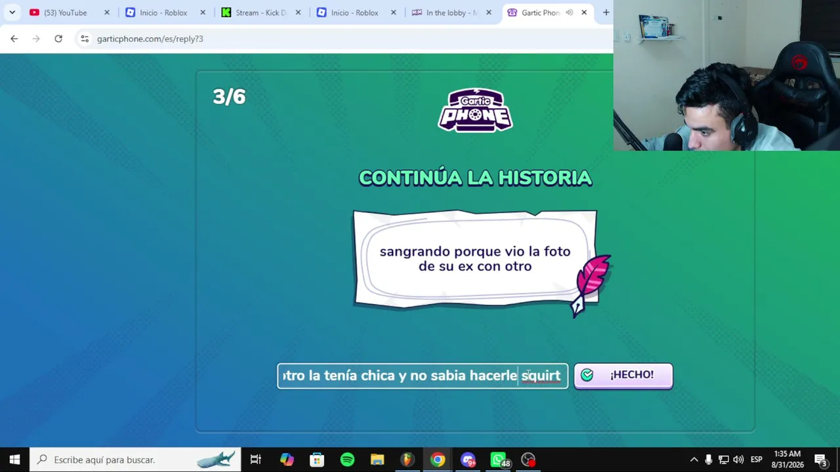Open a new browser tab
The height and width of the screenshot is (472, 840).
pyautogui.click(x=606, y=12)
